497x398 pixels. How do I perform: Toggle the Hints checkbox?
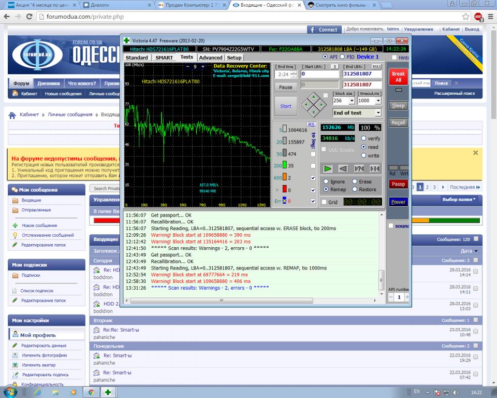(x=394, y=58)
